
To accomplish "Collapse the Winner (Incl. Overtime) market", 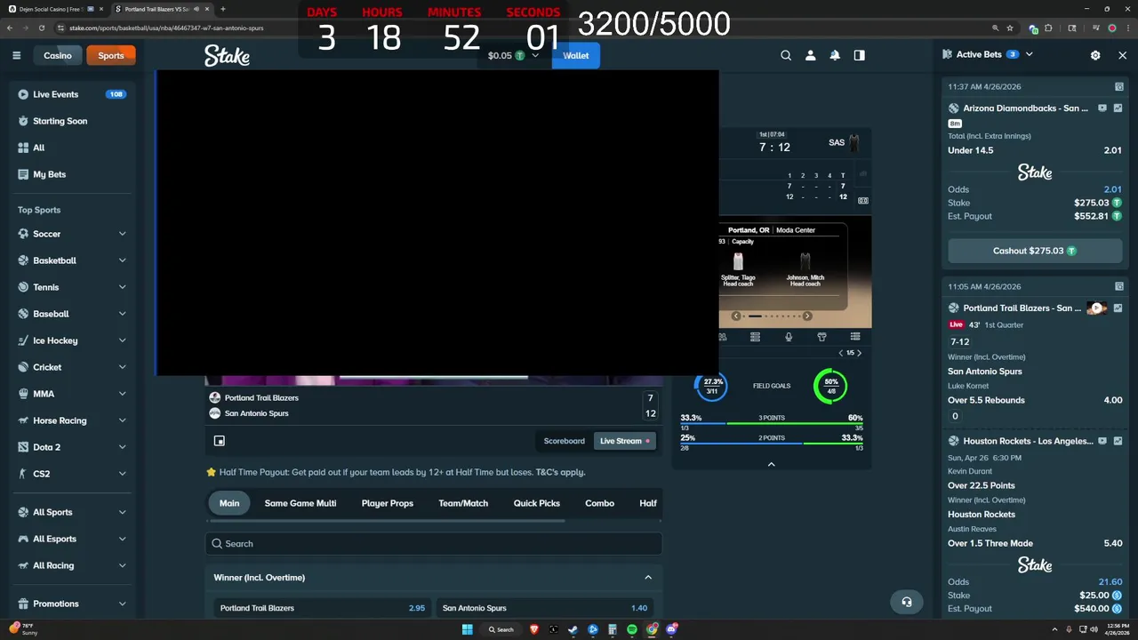I will pos(648,578).
